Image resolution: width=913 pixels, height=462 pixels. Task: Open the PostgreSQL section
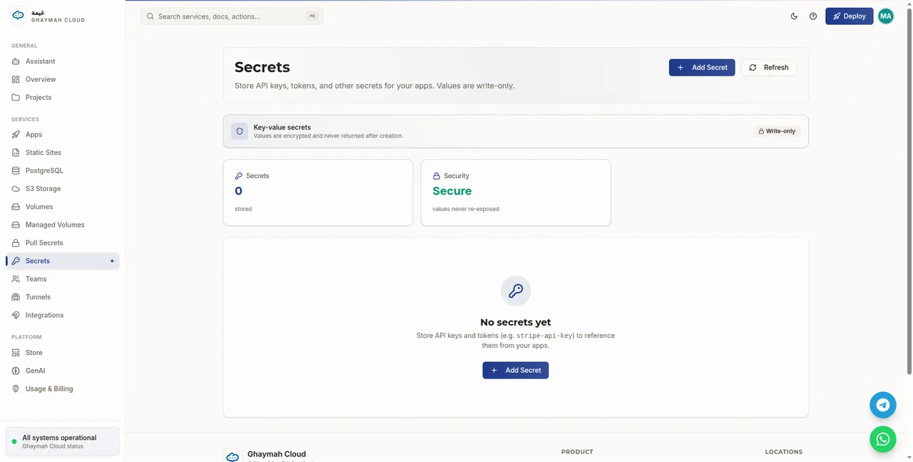click(63, 170)
